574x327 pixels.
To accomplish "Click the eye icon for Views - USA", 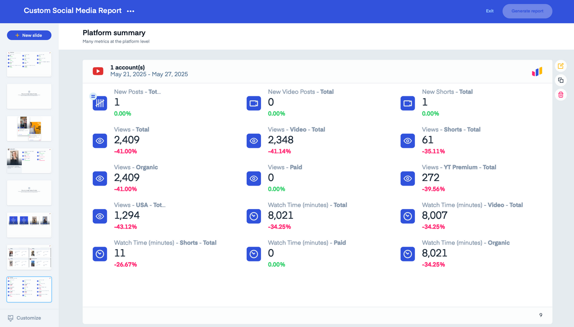I will tap(100, 216).
